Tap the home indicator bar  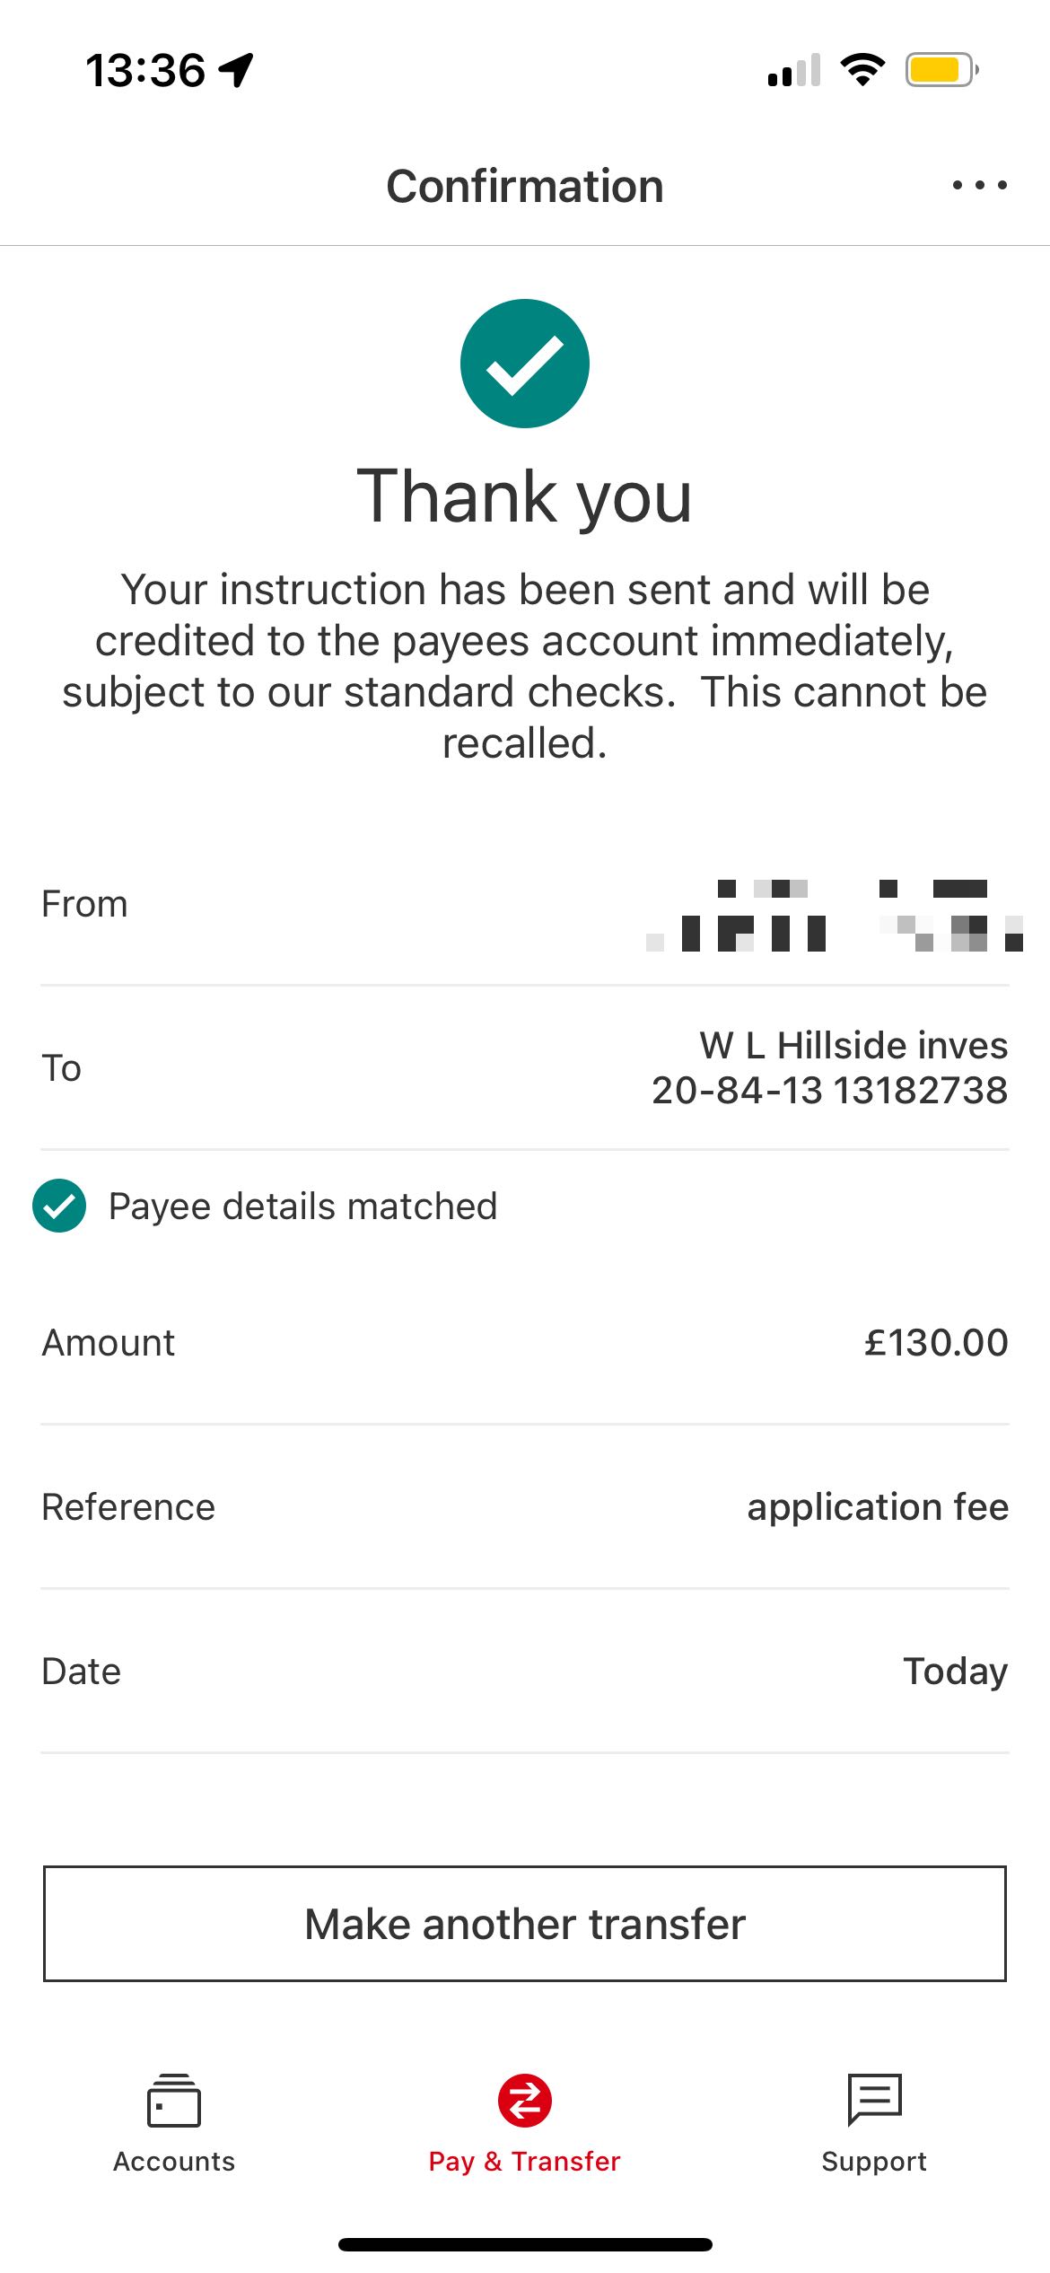point(525,2245)
